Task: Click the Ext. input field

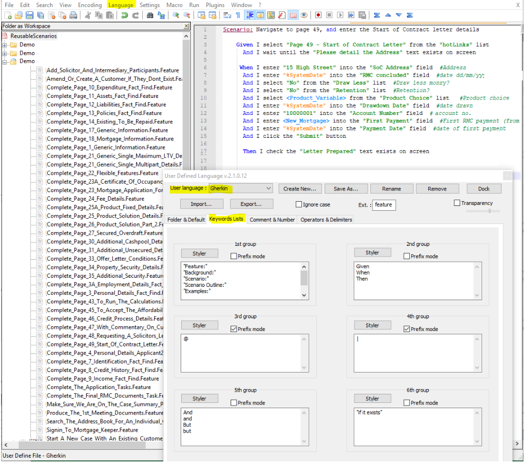Action: point(384,204)
